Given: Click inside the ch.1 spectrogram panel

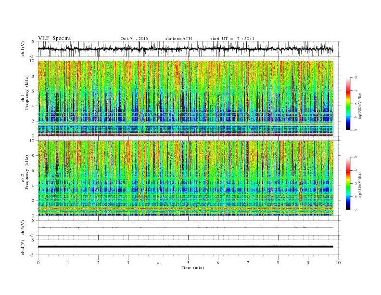Looking at the screenshot, I should [x=185, y=98].
